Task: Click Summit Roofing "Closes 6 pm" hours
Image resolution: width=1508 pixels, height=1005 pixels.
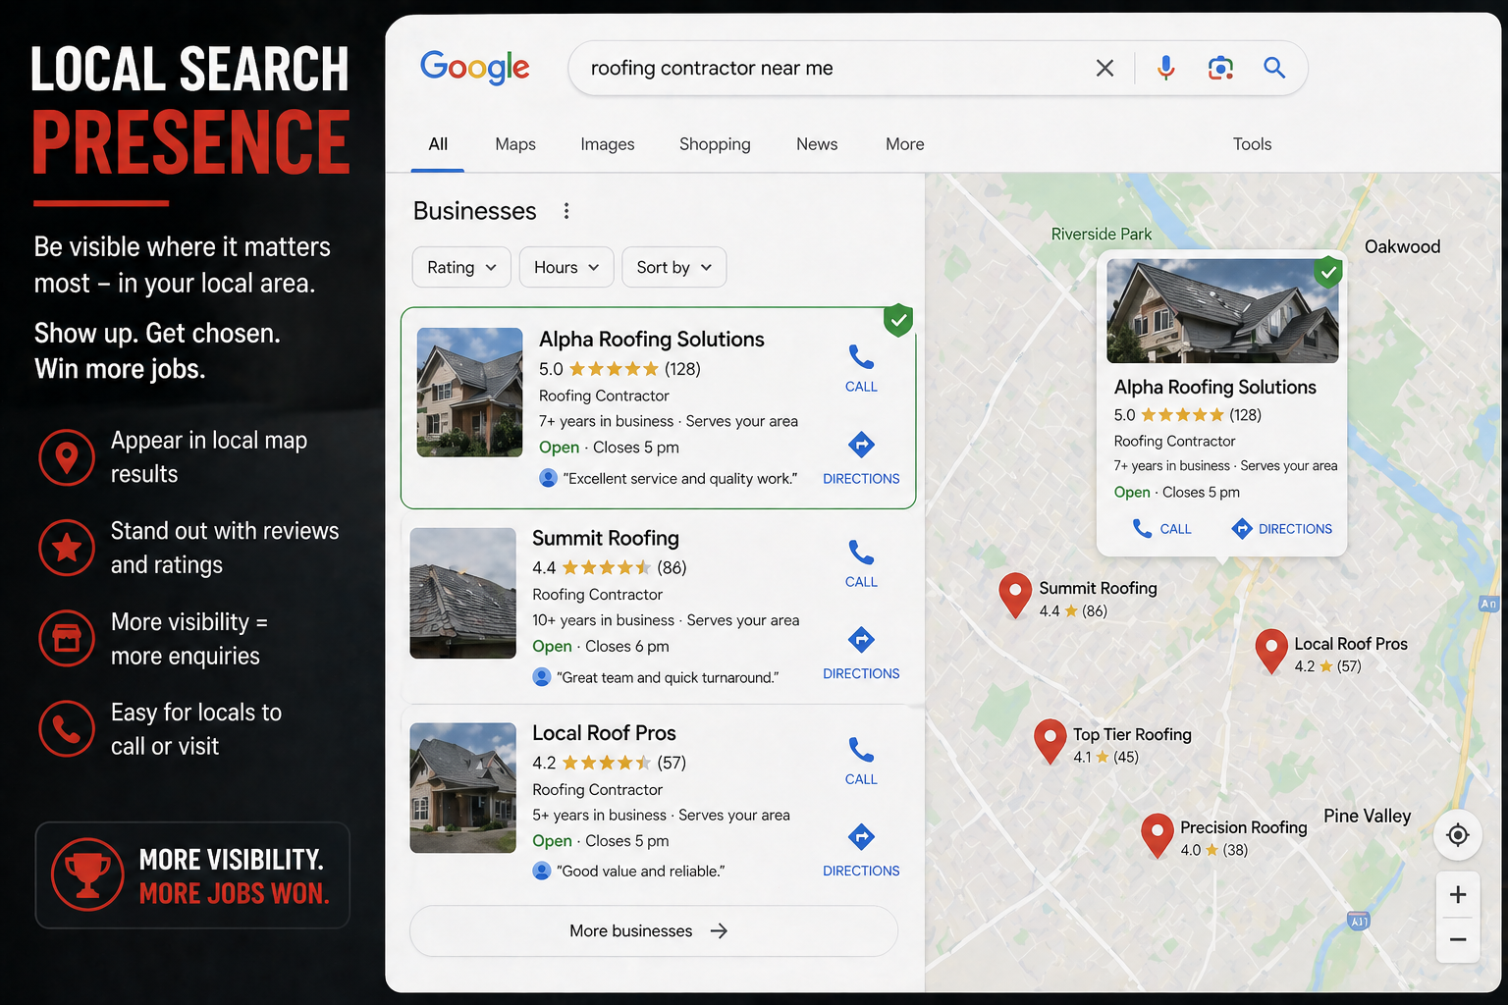Action: click(627, 646)
